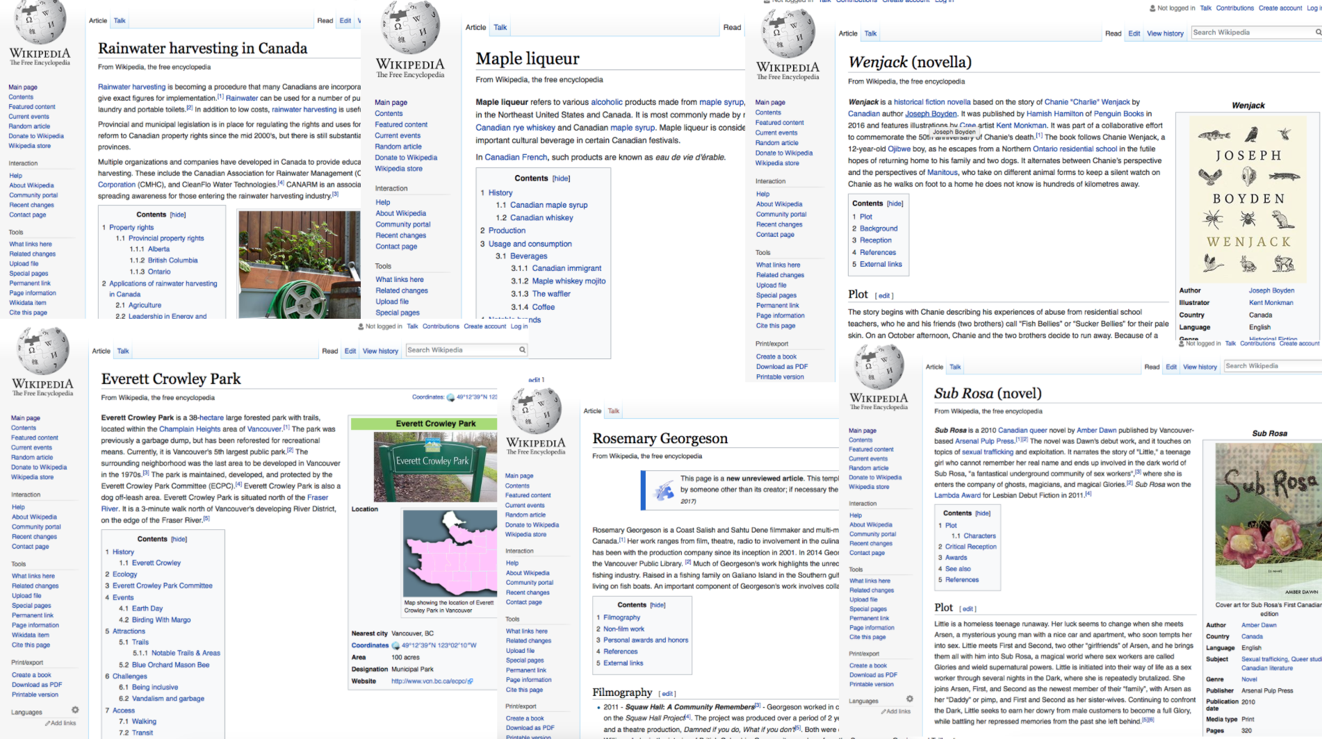Click the globe icon by top-right Coordinates, Everett Crowley page

(450, 397)
